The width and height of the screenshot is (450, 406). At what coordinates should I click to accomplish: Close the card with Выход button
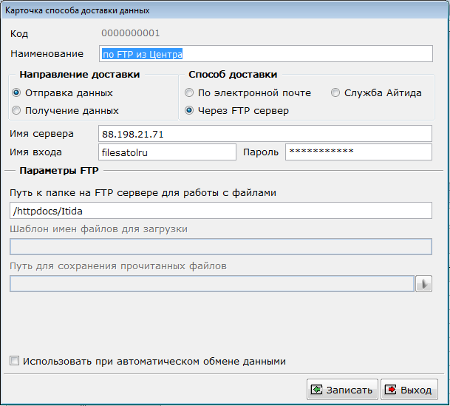[x=409, y=390]
